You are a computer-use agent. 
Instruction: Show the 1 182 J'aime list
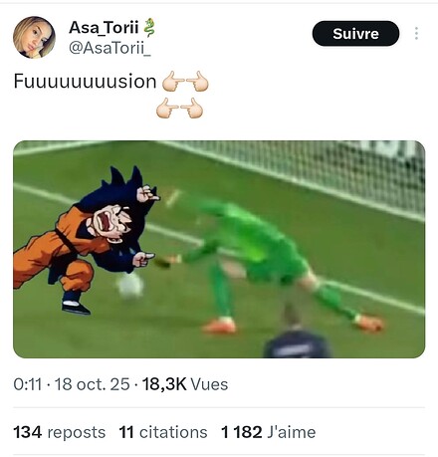[268, 432]
